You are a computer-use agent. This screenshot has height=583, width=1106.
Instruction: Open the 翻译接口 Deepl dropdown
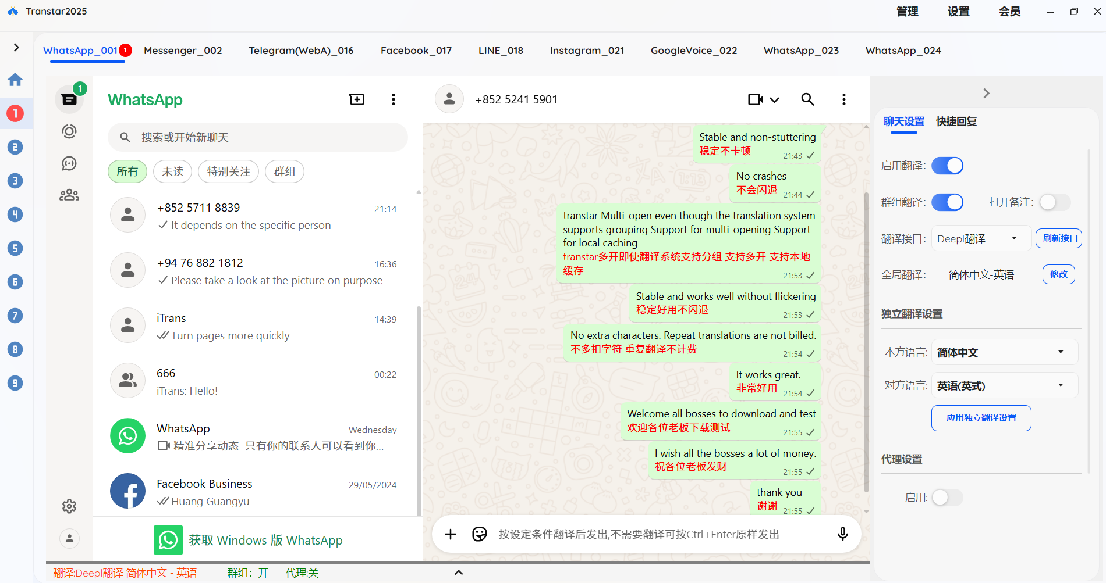[981, 238]
